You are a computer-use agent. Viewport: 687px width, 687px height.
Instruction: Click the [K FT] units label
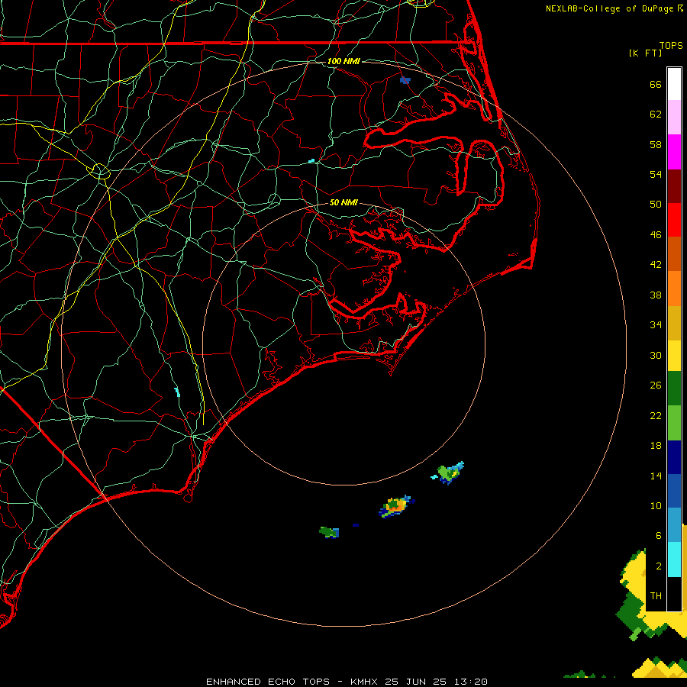(x=645, y=53)
